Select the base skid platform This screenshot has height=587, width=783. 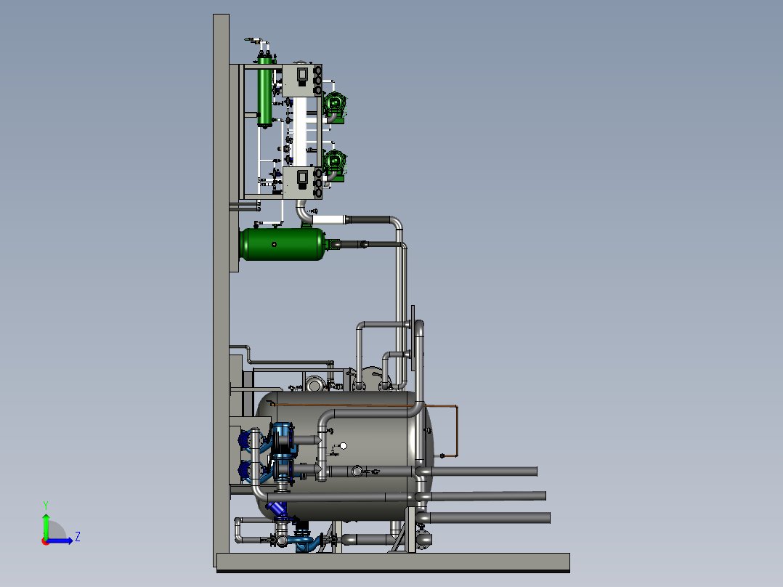click(393, 562)
